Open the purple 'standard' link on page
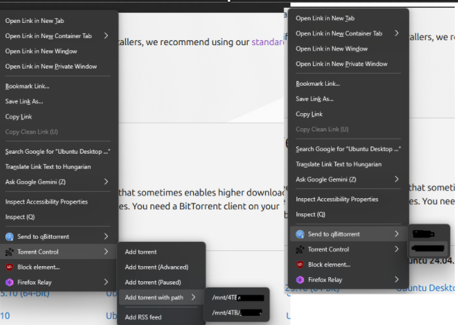 (x=268, y=42)
